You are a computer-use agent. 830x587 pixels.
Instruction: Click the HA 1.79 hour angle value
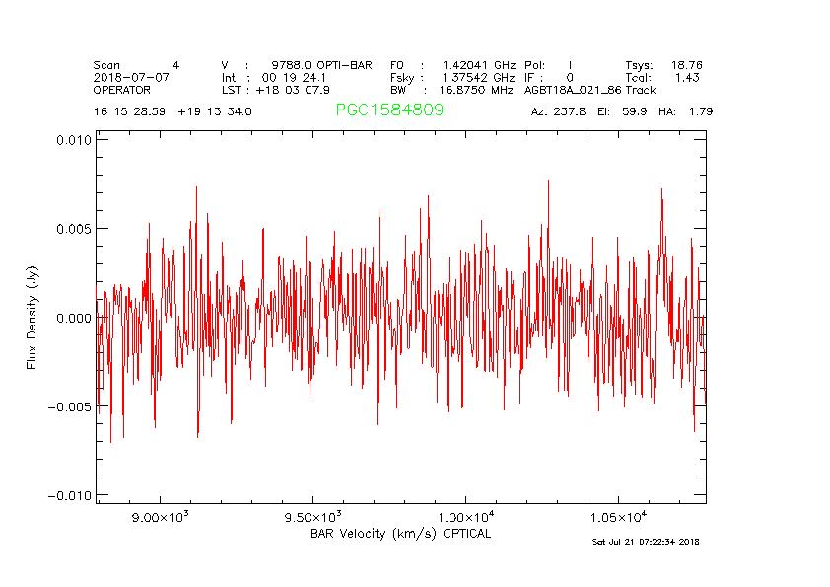click(690, 111)
